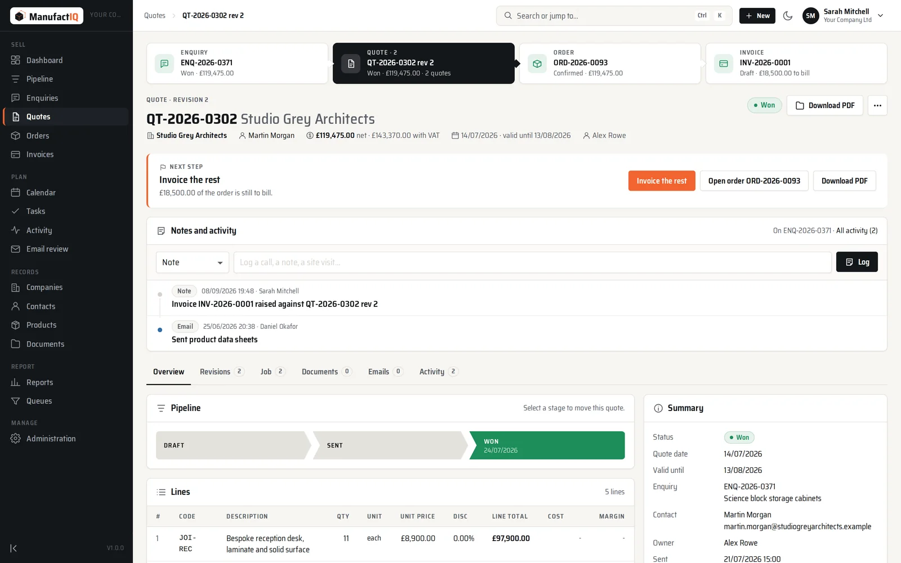Open Invoices in the sidebar
Screen dimensions: 901x563
pos(66,154)
